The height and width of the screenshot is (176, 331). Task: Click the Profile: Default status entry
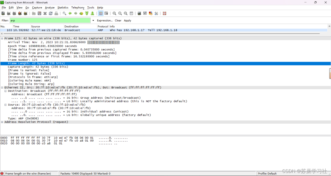coord(267,173)
